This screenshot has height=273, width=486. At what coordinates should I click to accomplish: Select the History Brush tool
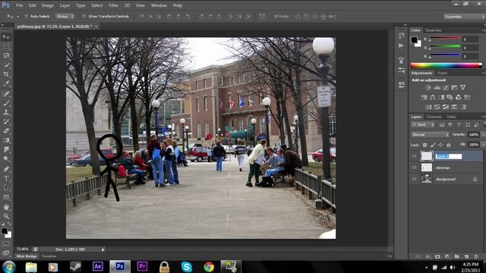[x=7, y=121]
